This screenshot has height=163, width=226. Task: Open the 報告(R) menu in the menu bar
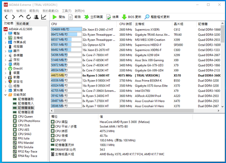[34, 11]
